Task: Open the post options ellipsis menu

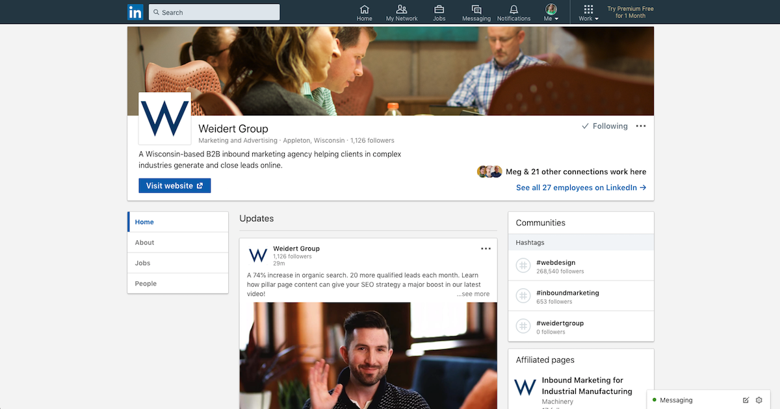Action: pos(486,249)
